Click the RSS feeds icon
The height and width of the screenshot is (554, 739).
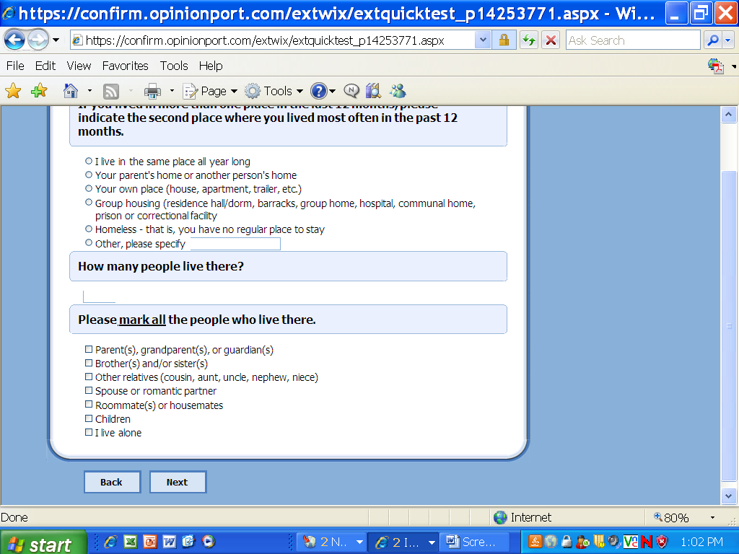click(111, 91)
